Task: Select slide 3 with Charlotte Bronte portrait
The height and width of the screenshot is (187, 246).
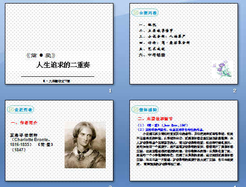Action: point(59,141)
